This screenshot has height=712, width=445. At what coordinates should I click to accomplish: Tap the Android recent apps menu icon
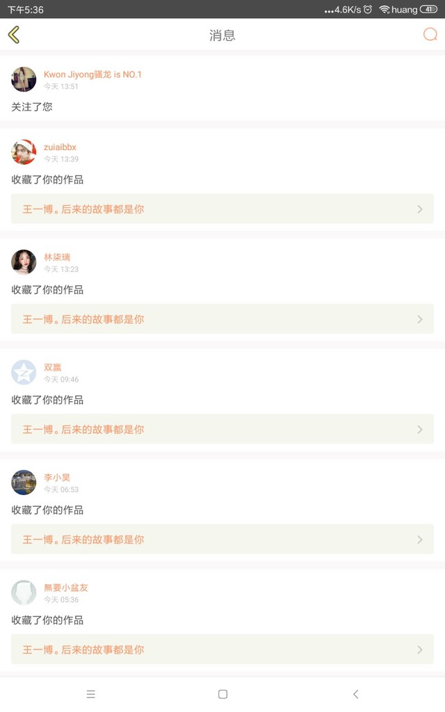pos(90,694)
